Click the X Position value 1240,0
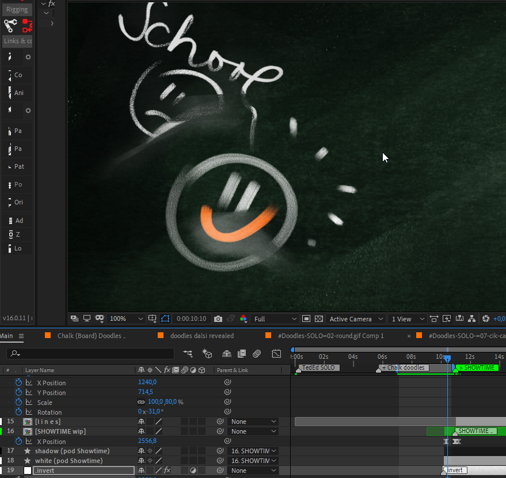The image size is (506, 478). 147,382
